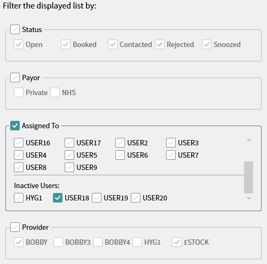The width and height of the screenshot is (267, 264).
Task: Tick the USER16 checkbox
Action: click(x=19, y=143)
